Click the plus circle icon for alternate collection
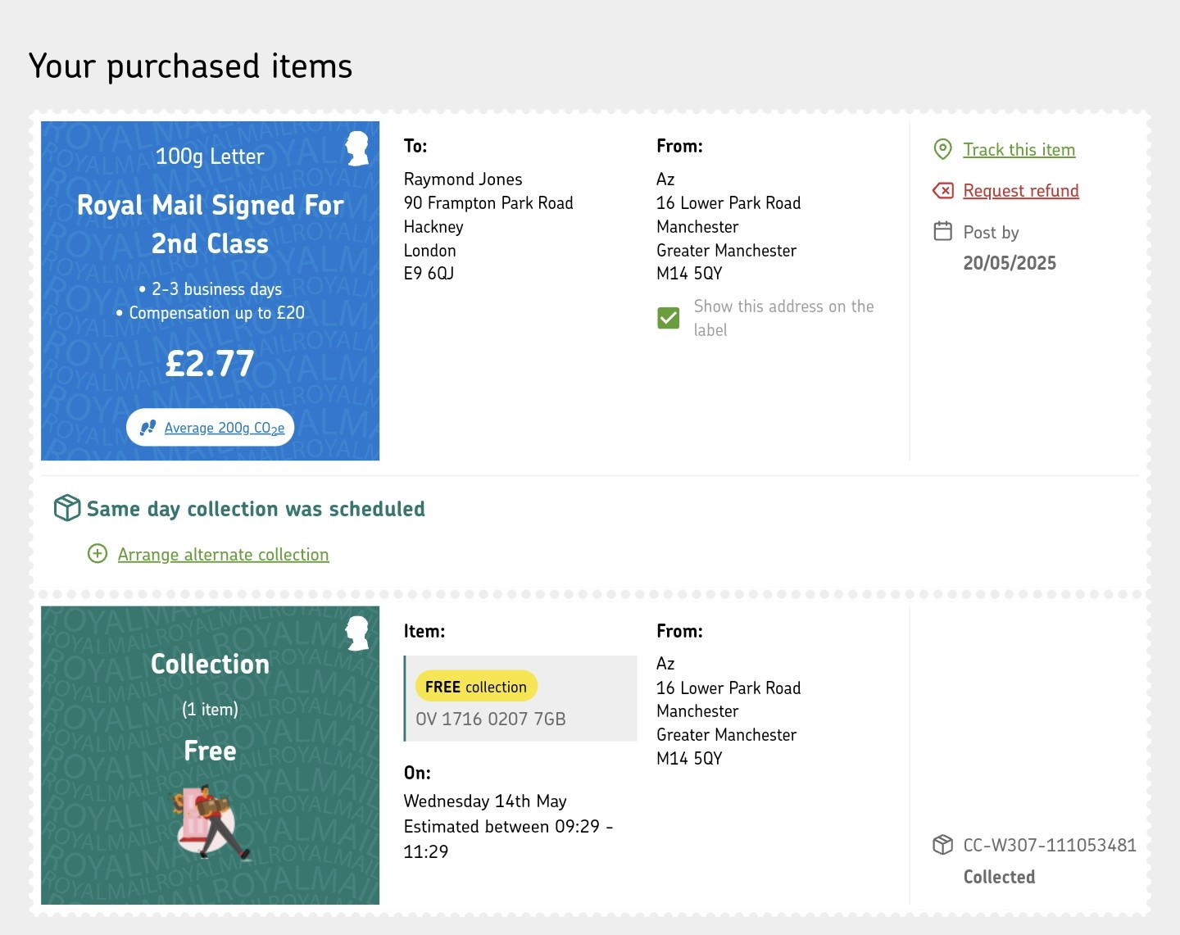 (98, 554)
